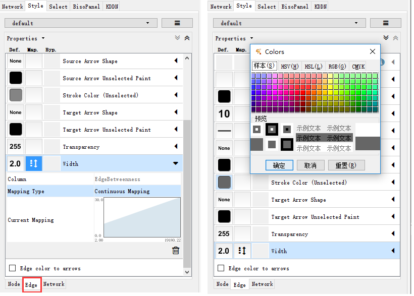Open BisoPanel tab in left panel
The image size is (414, 296).
click(86, 7)
